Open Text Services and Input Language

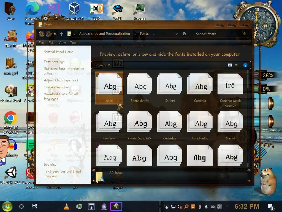pos(63,174)
